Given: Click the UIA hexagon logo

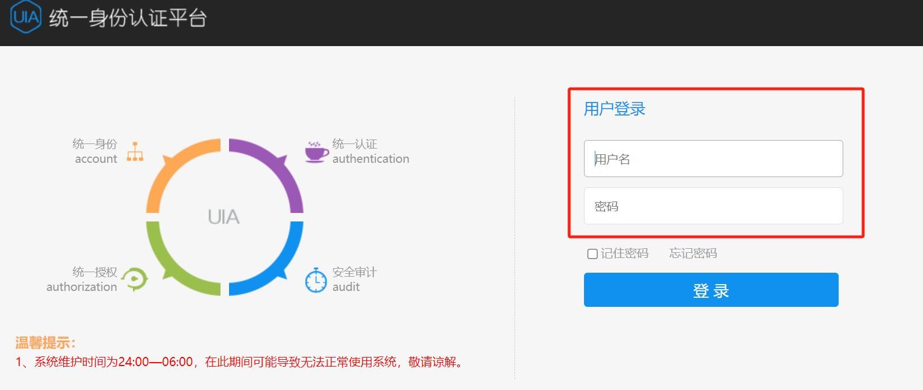Looking at the screenshot, I should [x=26, y=17].
